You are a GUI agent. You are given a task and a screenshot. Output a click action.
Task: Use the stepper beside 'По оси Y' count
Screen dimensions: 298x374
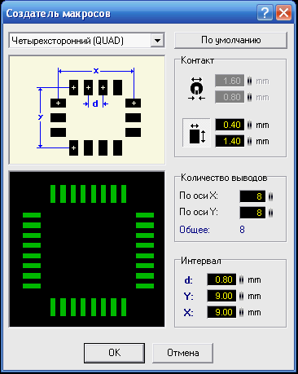[x=270, y=213]
